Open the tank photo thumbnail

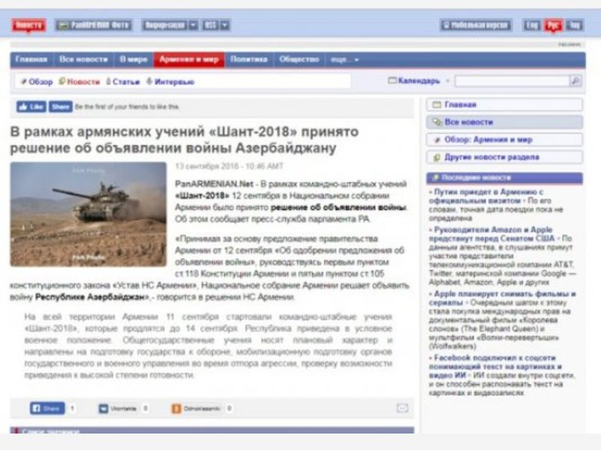click(88, 214)
